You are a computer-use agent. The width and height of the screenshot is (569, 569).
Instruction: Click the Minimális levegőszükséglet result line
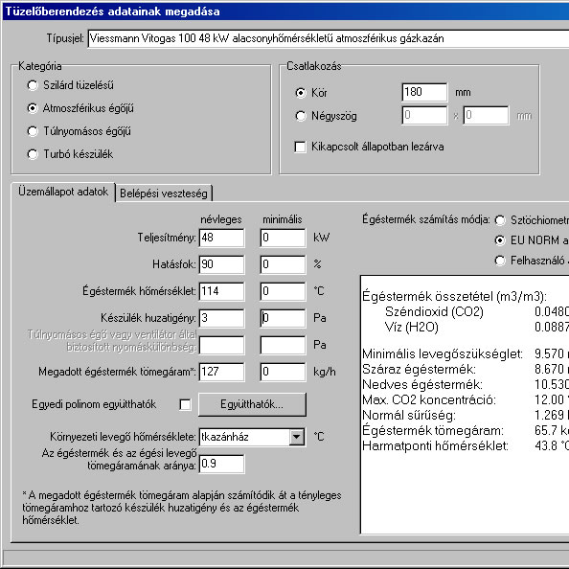[x=466, y=353]
